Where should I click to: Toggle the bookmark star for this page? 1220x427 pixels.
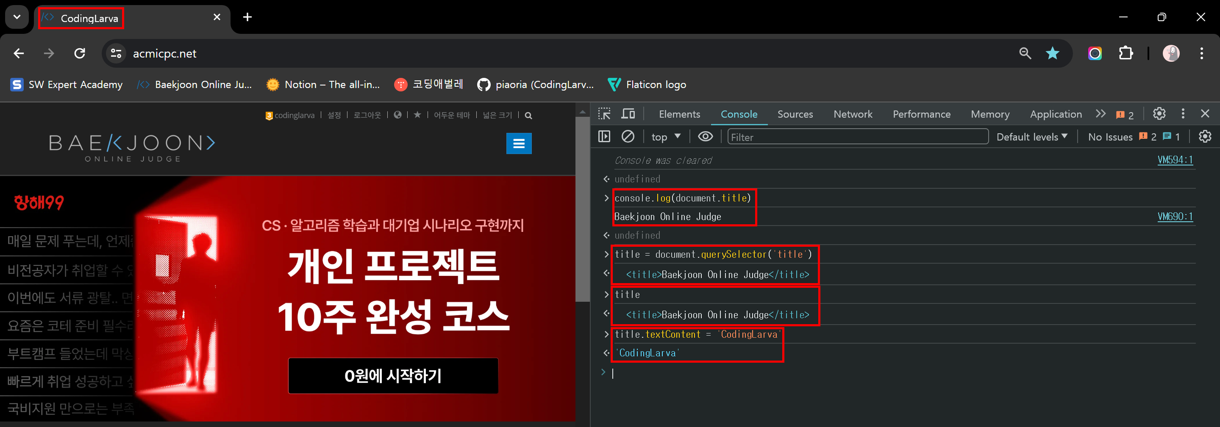coord(1052,53)
